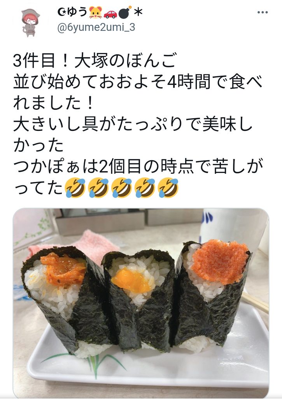
Task: Click the text line about 4時間 wait
Action: click(137, 82)
